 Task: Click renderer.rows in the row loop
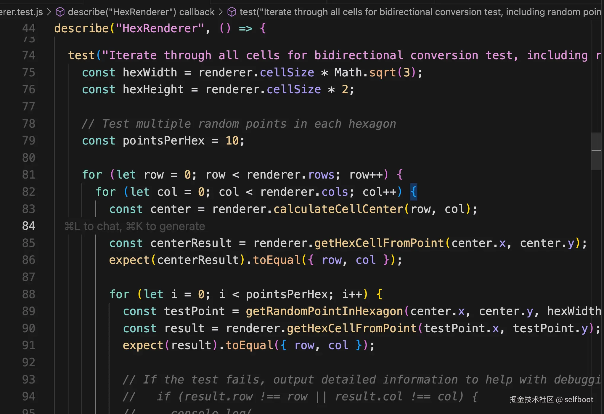click(x=290, y=175)
